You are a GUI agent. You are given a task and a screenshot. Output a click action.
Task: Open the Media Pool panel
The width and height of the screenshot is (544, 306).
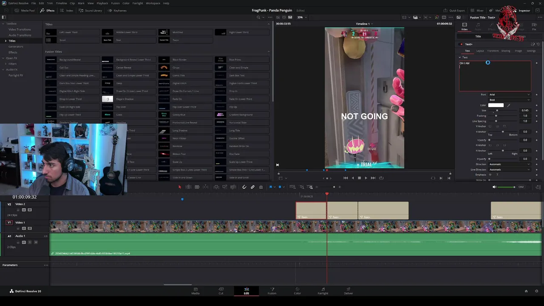pos(25,11)
